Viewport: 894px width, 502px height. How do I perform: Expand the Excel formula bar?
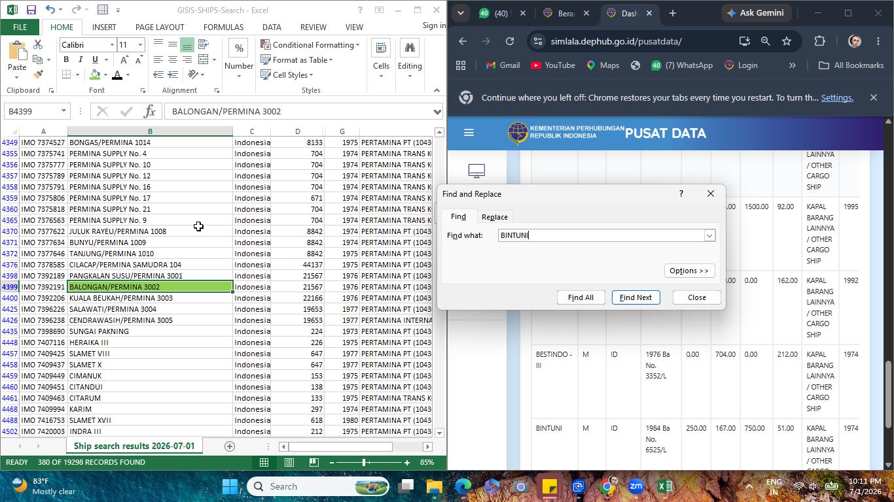(x=437, y=111)
